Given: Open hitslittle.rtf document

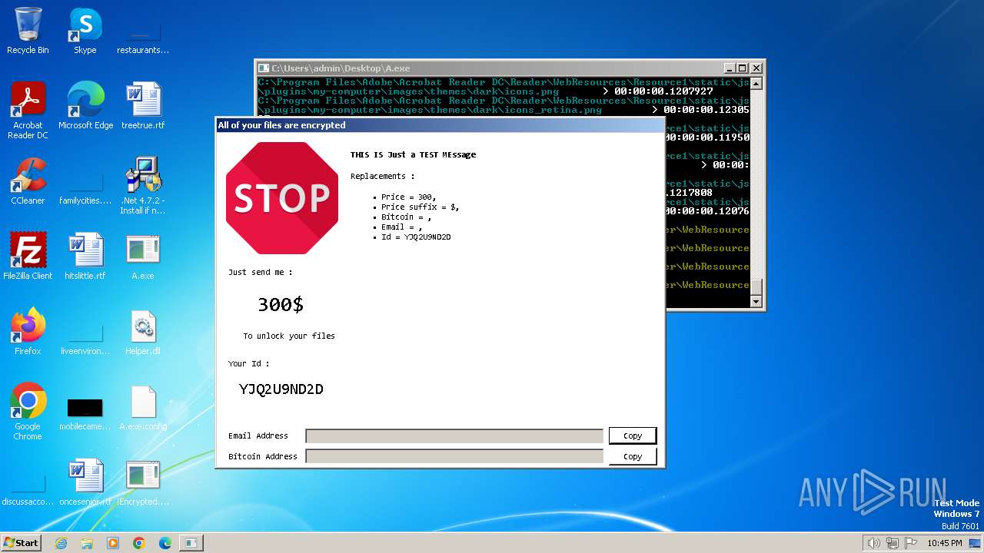Looking at the screenshot, I should (85, 257).
